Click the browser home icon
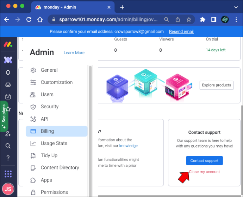Viewport: 243px width, 197px height. point(40,19)
